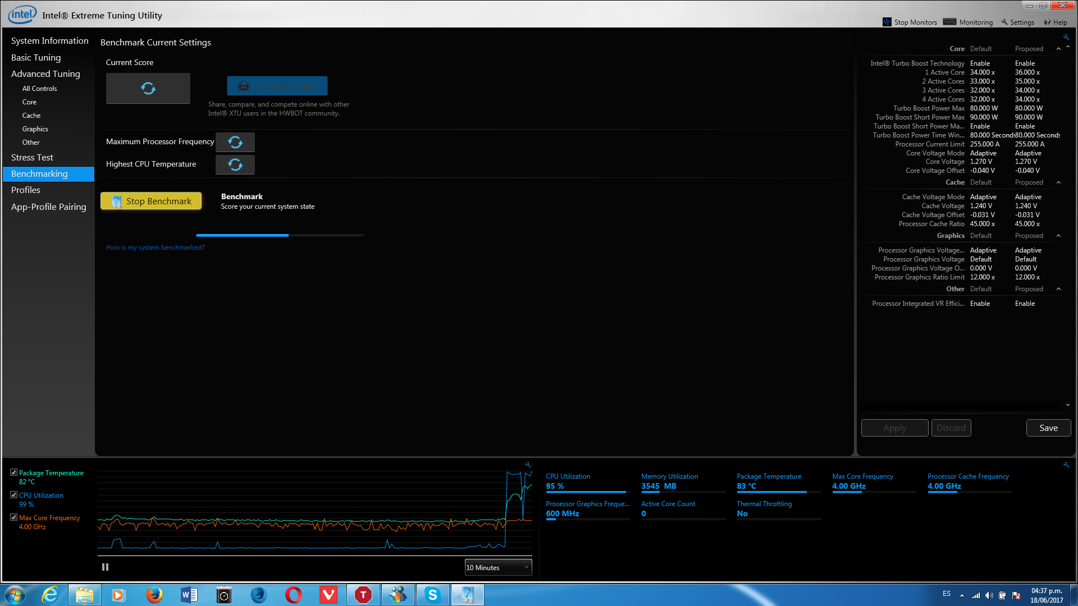Click the network signal tray icon

click(x=976, y=595)
